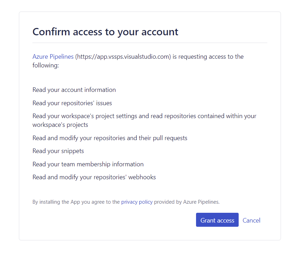Click 'Read and modify your repositories' webhooks' line
The width and height of the screenshot is (304, 261).
tap(94, 177)
